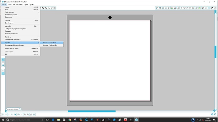The image size is (218, 122).
Task: Choose Nuevo from the Archivo menu
Action: (x=21, y=7)
